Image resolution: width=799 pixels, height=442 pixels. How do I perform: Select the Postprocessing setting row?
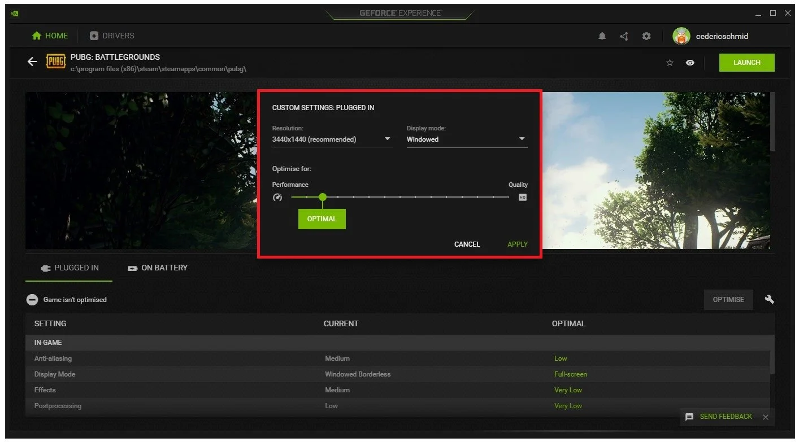tap(397, 406)
